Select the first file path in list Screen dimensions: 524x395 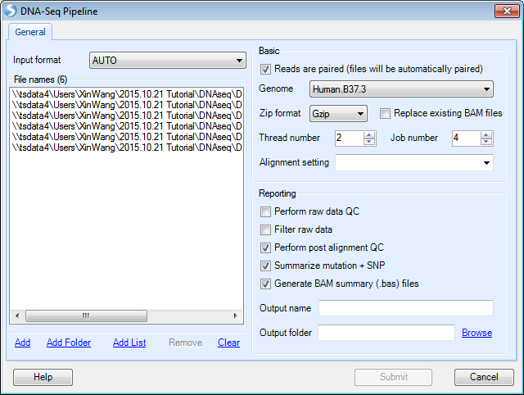tap(127, 94)
